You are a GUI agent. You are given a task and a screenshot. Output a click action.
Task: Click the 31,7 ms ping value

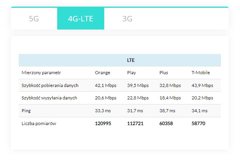[135, 111]
